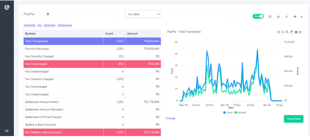Click chart zoom in plus icon

point(279,32)
